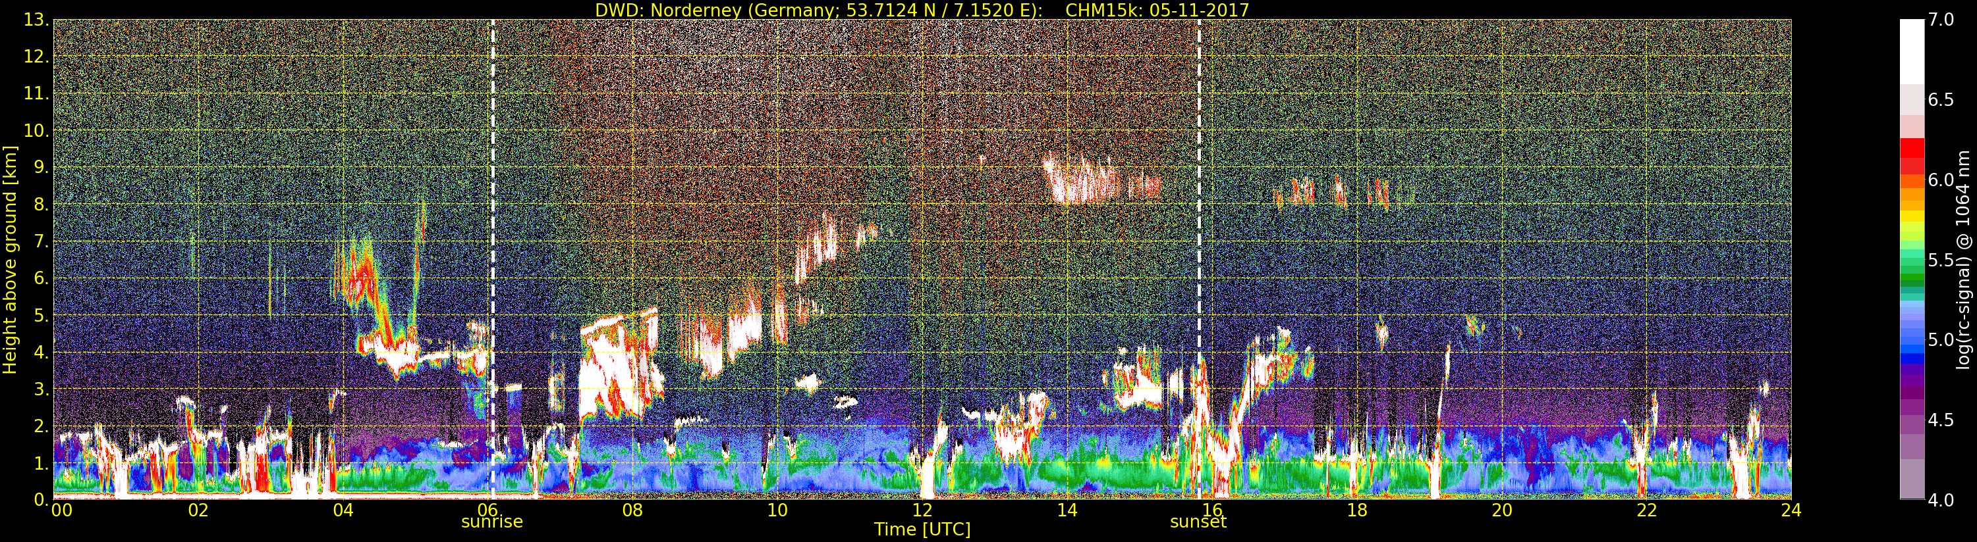Click the 'log(rc-signal) @ 1064 nm' colorbar label

pos(1963,260)
